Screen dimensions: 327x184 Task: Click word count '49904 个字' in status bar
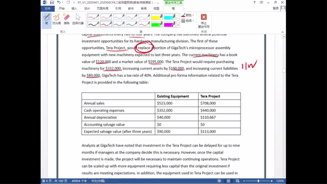(x=79, y=181)
